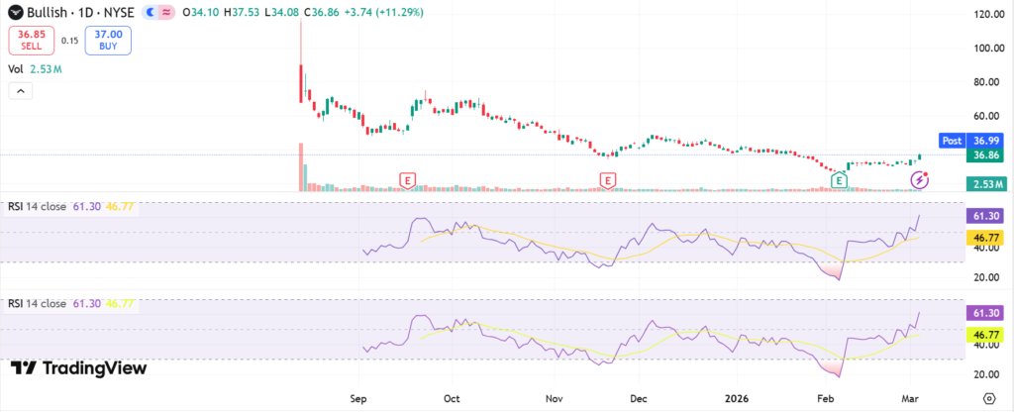Viewport: 1014px width, 412px height.
Task: Collapse the indicator legend with chevron button
Action: pos(21,91)
